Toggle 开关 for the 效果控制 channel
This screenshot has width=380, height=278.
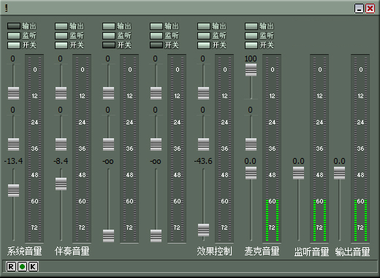point(204,45)
